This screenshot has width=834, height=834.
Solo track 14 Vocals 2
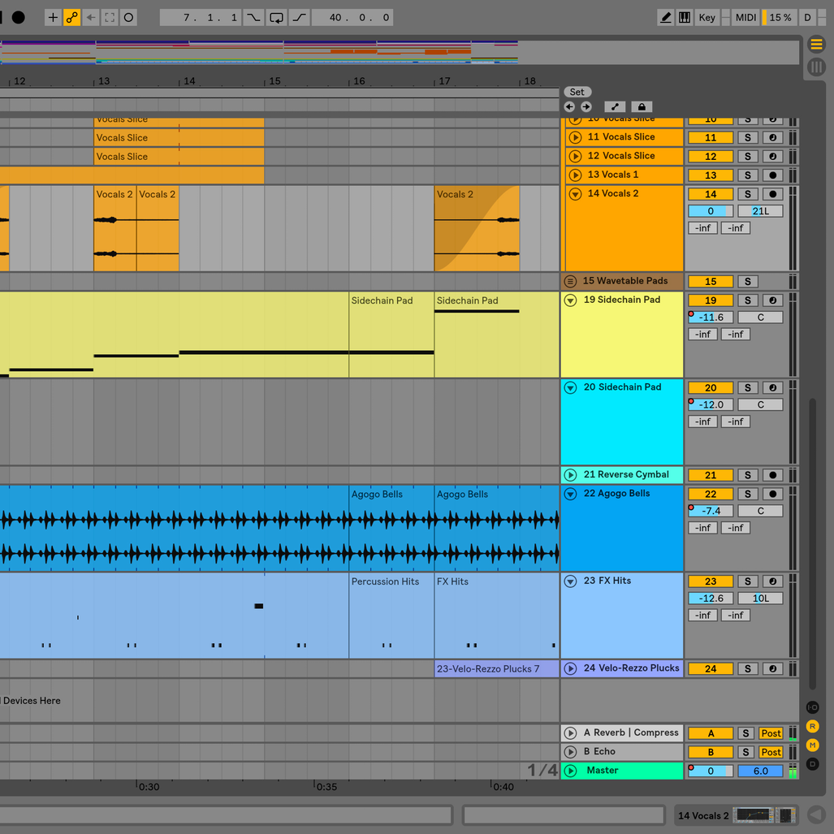[x=747, y=194]
